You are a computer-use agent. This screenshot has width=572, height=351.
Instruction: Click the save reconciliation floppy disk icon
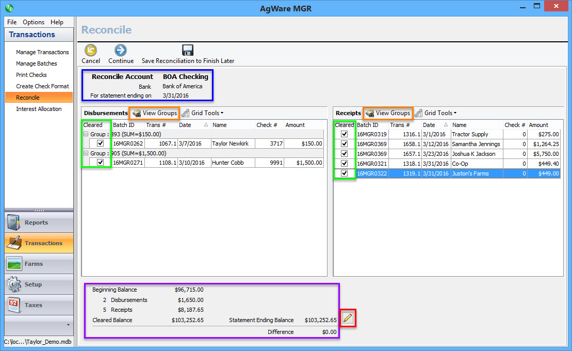(188, 50)
